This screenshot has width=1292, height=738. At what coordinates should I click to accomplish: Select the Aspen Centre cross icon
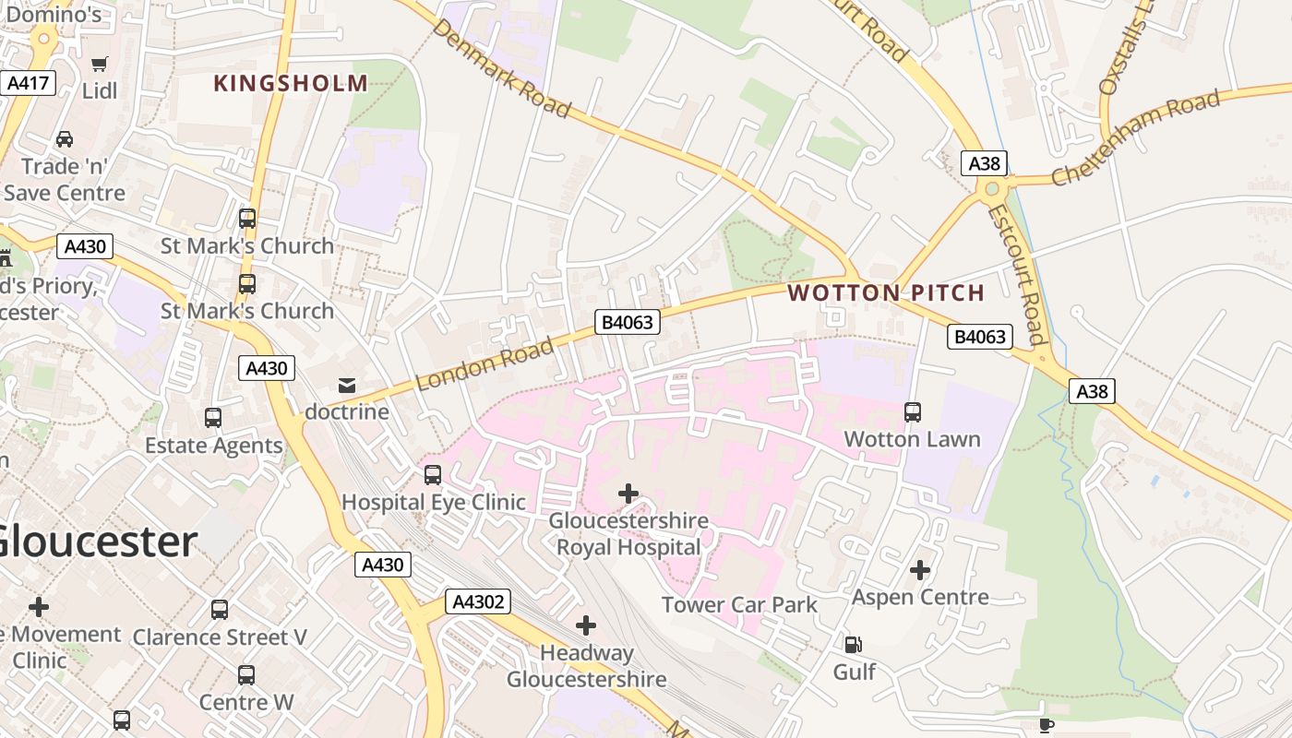(x=920, y=570)
